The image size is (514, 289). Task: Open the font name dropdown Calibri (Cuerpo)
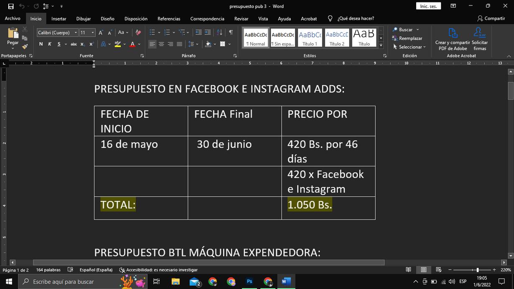pos(76,33)
